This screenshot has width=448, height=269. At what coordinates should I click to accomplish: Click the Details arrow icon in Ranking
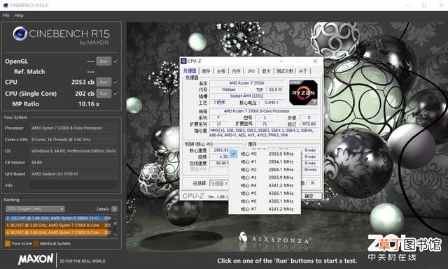click(x=114, y=209)
